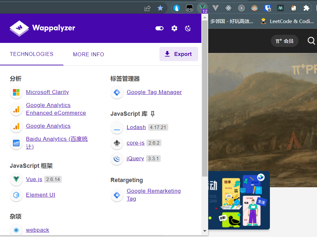The width and height of the screenshot is (317, 237).
Task: Open the Tampermonkey-style two-dot extension
Action: (x=189, y=8)
